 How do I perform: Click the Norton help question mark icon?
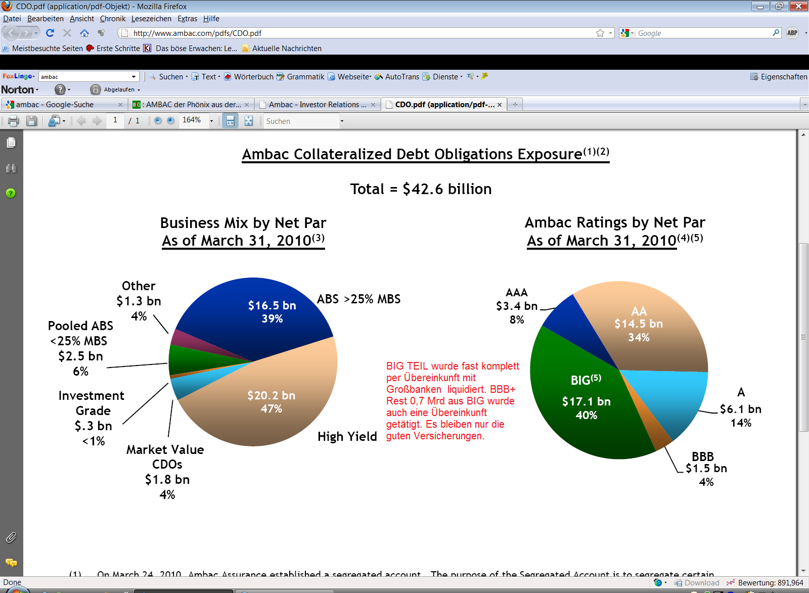(60, 89)
